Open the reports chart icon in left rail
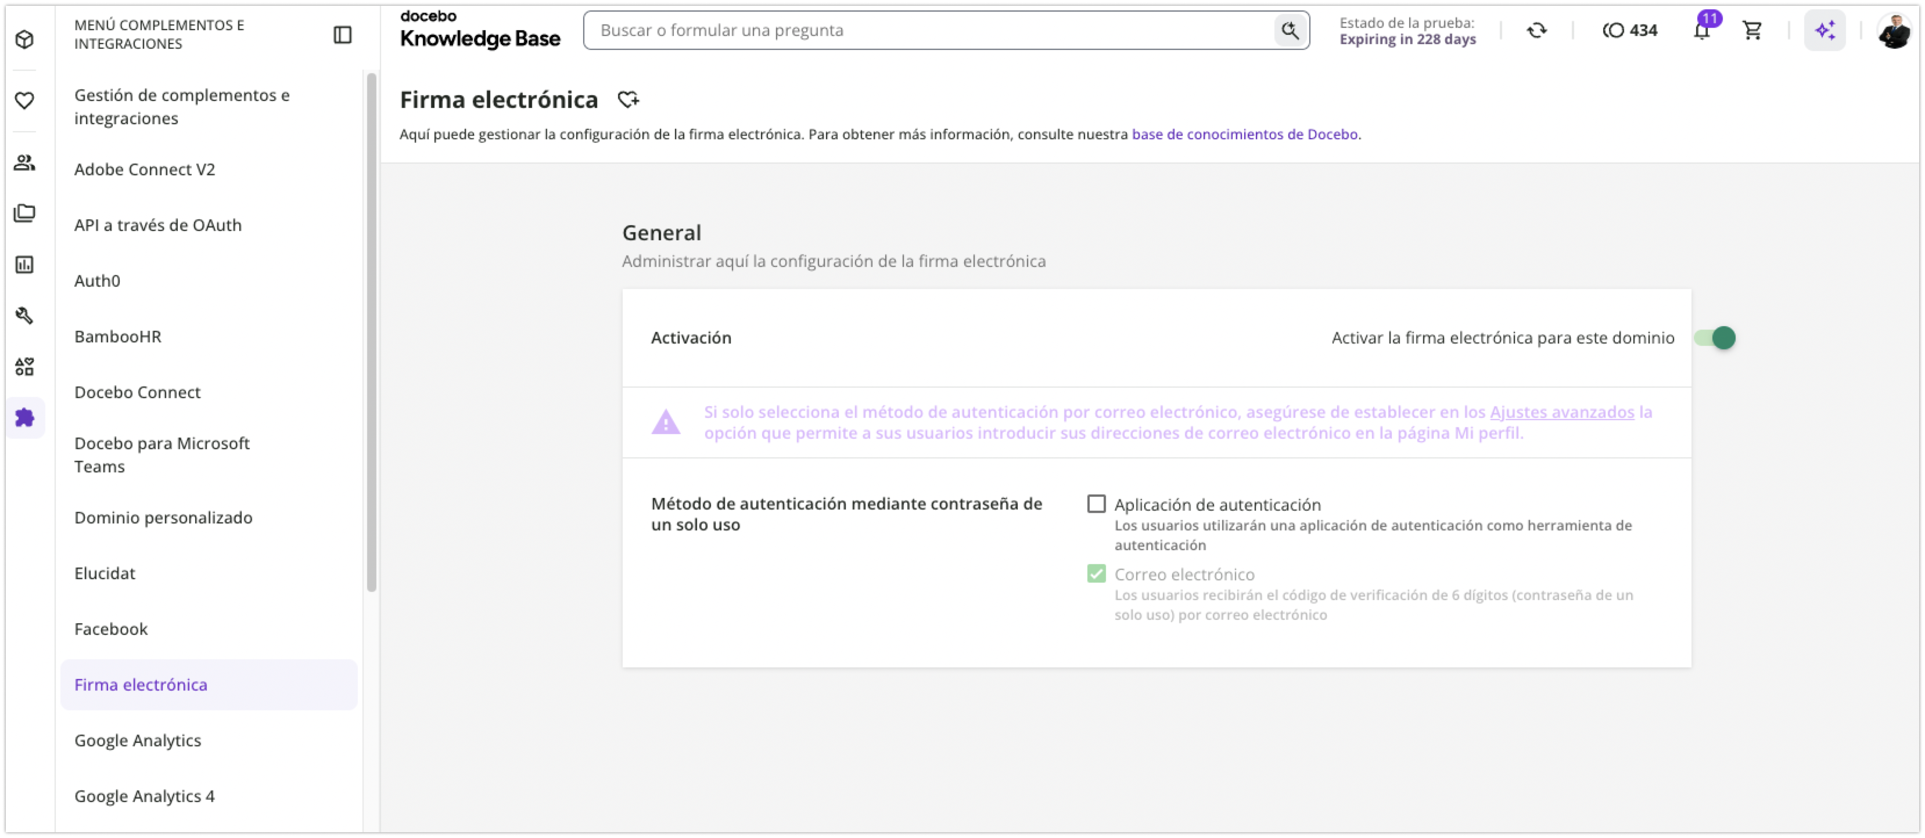The width and height of the screenshot is (1925, 838). [x=24, y=265]
